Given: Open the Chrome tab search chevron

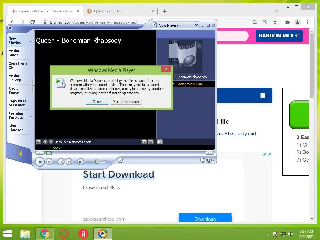Looking at the screenshot, I should (x=276, y=11).
